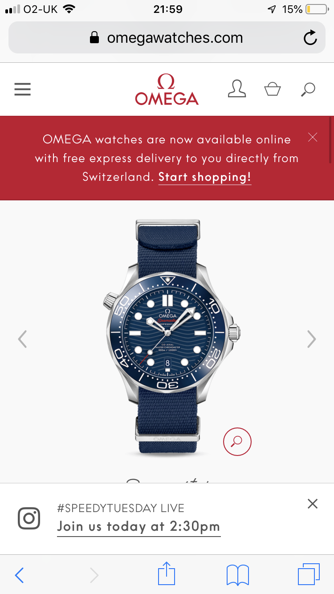Screen dimensions: 334x594
Task: Follow the Start shopping! link
Action: click(205, 177)
